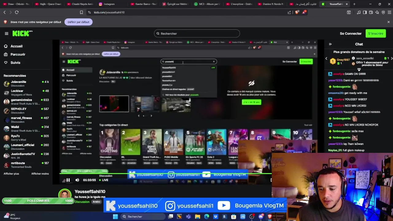Open Windows Start menu

point(115,217)
